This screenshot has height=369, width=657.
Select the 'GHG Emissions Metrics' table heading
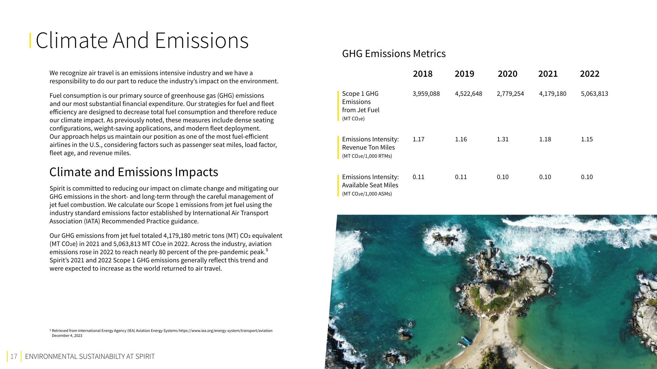[x=394, y=53]
